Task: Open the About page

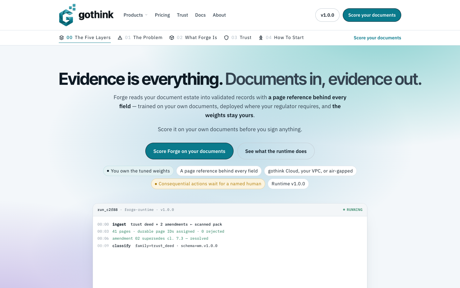Action: coord(219,15)
